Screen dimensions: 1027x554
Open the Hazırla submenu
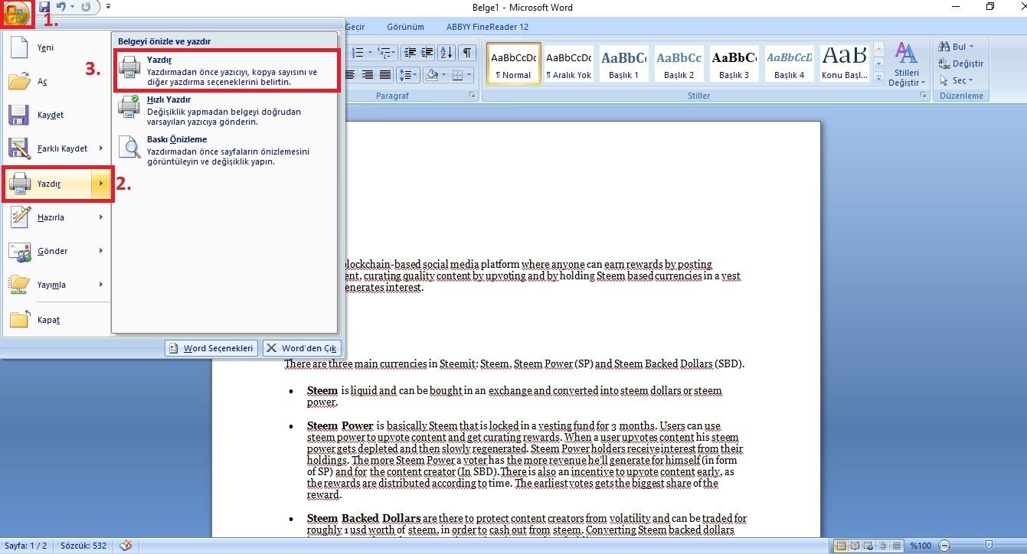click(57, 217)
